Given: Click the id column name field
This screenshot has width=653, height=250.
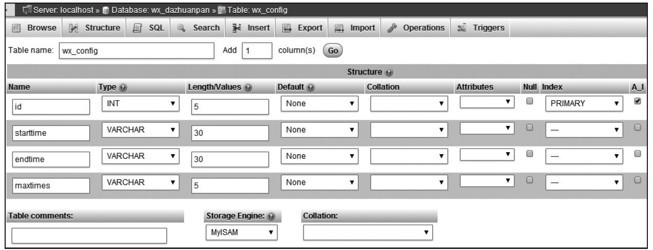Looking at the screenshot, I should coord(50,106).
